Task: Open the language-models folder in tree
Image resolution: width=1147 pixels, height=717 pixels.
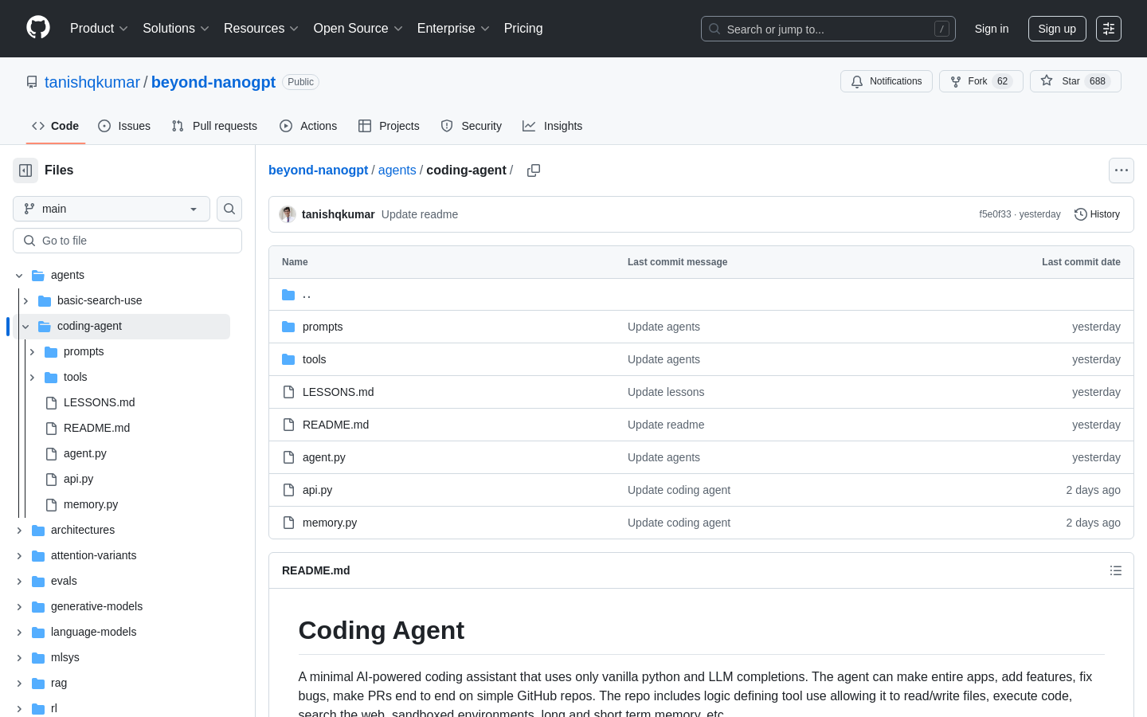Action: click(94, 633)
